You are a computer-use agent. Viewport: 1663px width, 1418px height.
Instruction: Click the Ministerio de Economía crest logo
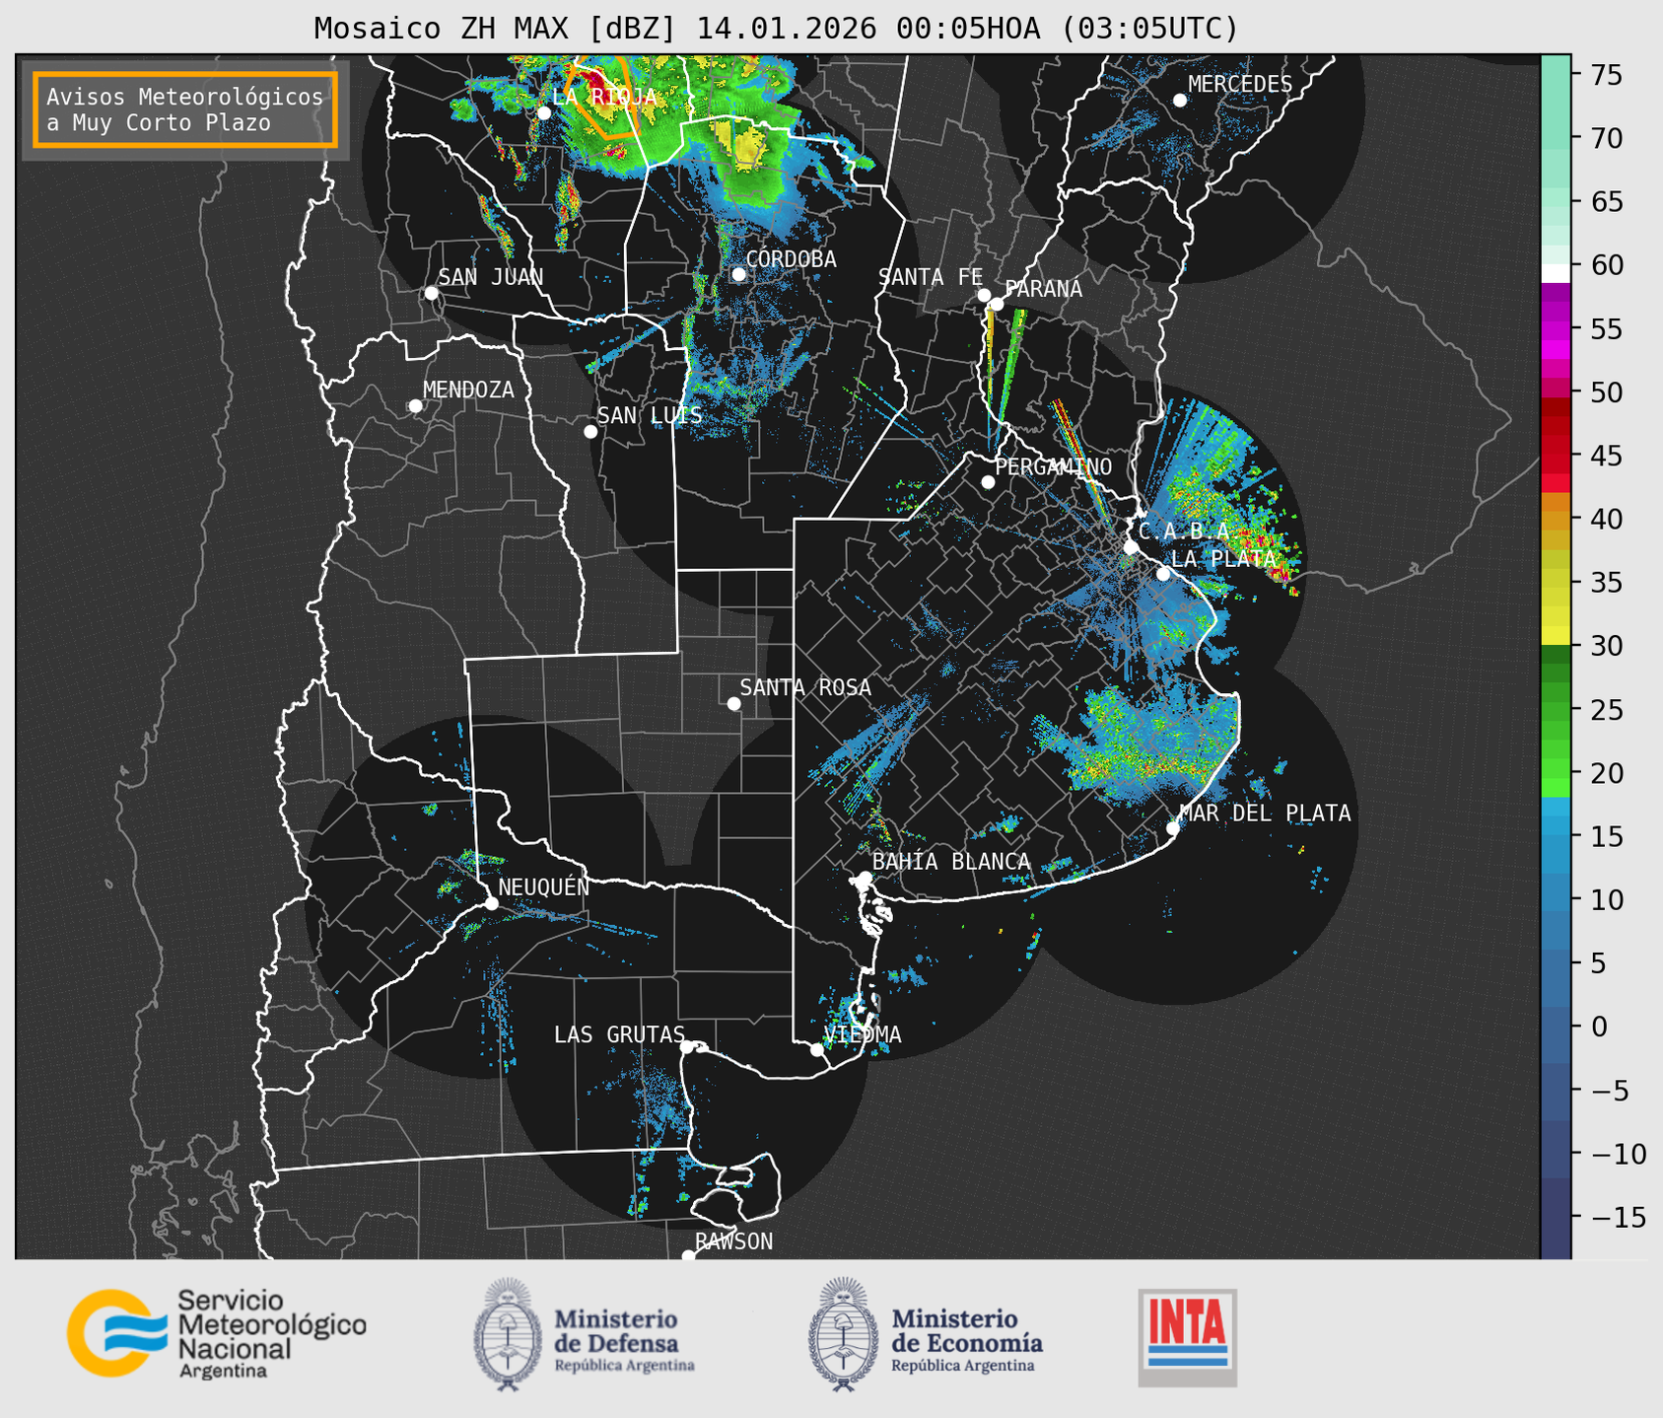(843, 1334)
